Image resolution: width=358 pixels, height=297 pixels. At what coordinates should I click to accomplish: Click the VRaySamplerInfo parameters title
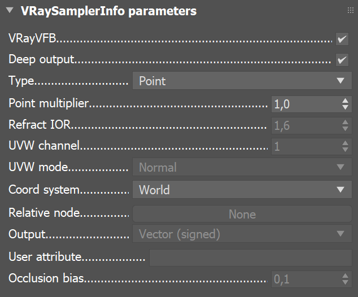coord(108,11)
